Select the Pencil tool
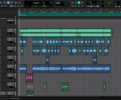The height and width of the screenshot is (100, 121). [19, 3]
